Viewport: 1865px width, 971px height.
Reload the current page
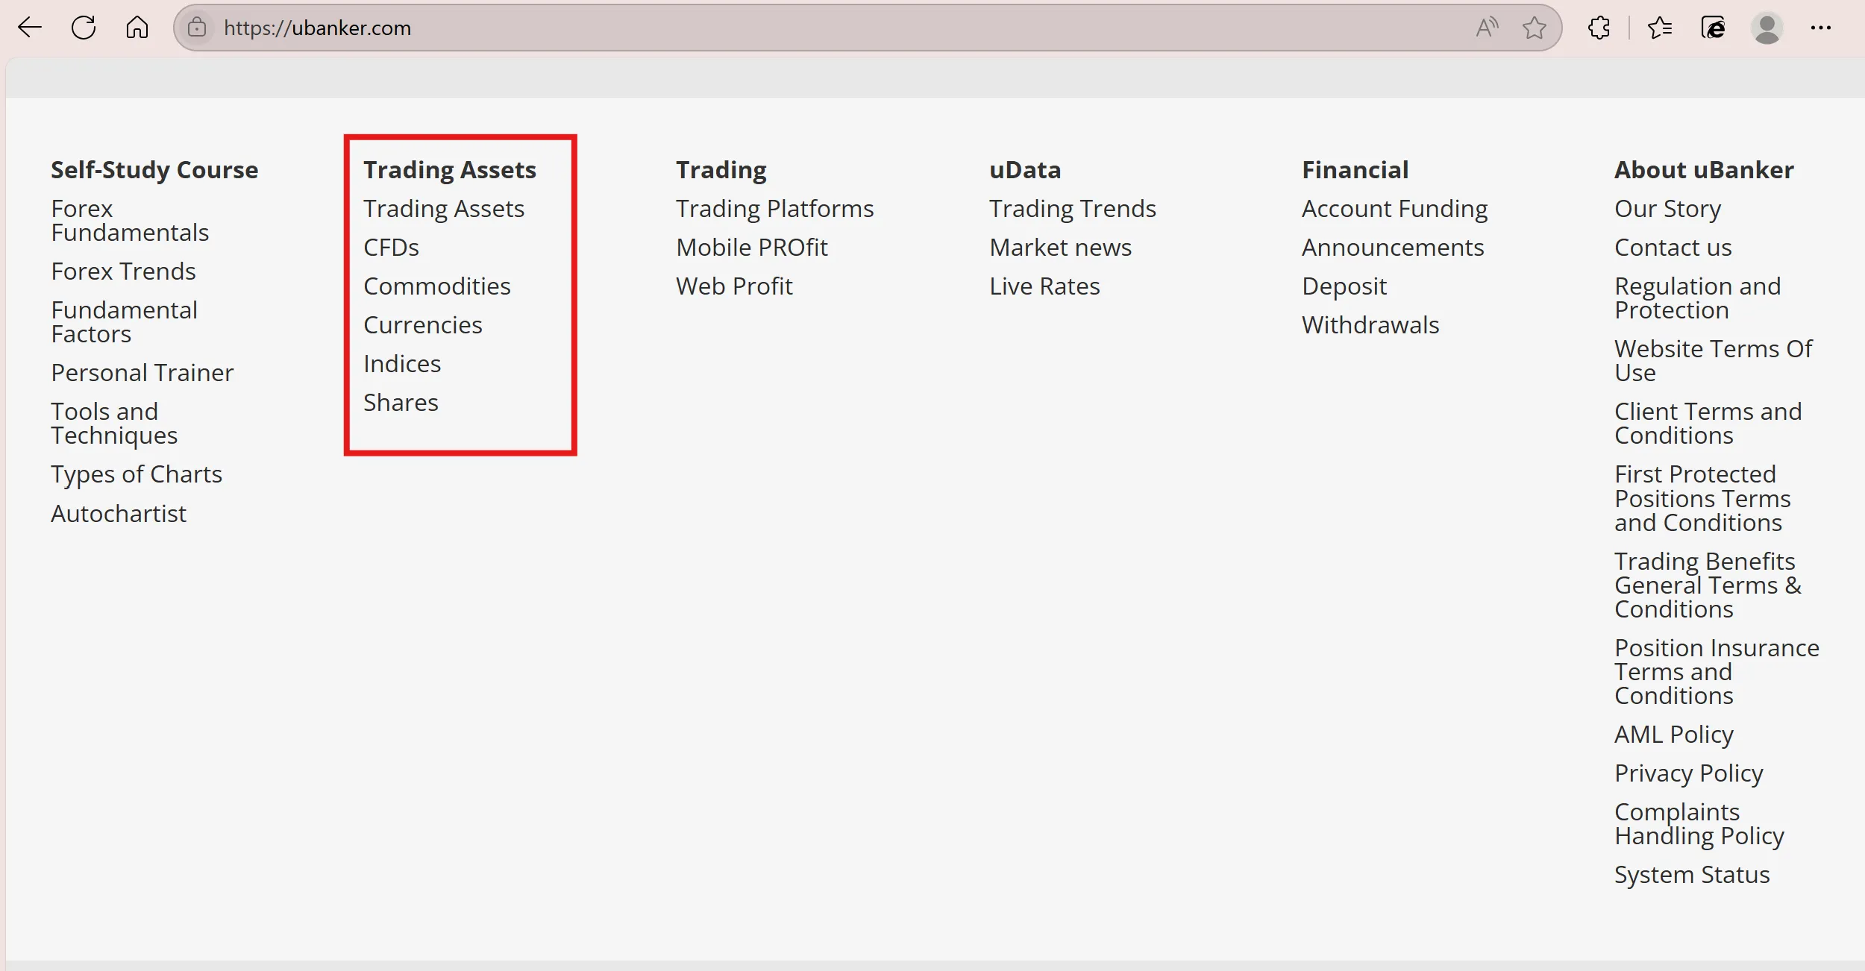pos(84,28)
